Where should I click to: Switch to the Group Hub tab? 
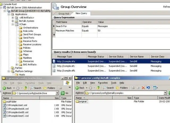coord(64,14)
